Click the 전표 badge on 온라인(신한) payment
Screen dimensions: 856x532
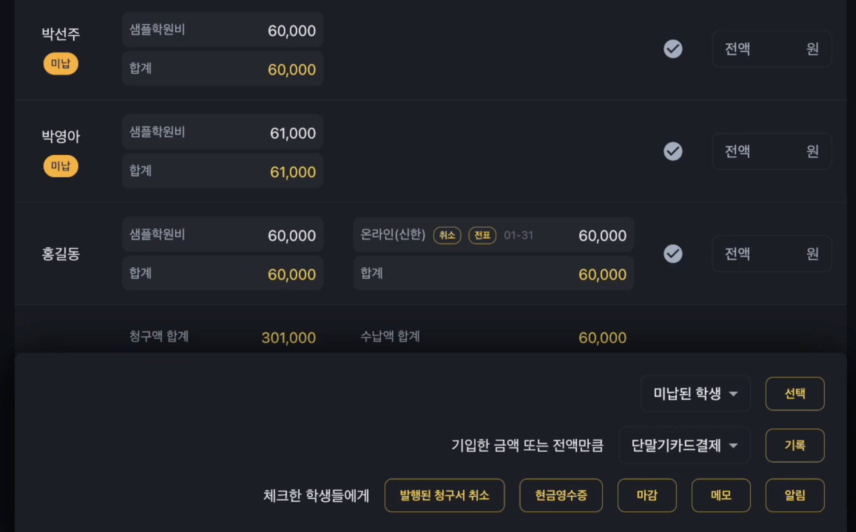point(482,235)
